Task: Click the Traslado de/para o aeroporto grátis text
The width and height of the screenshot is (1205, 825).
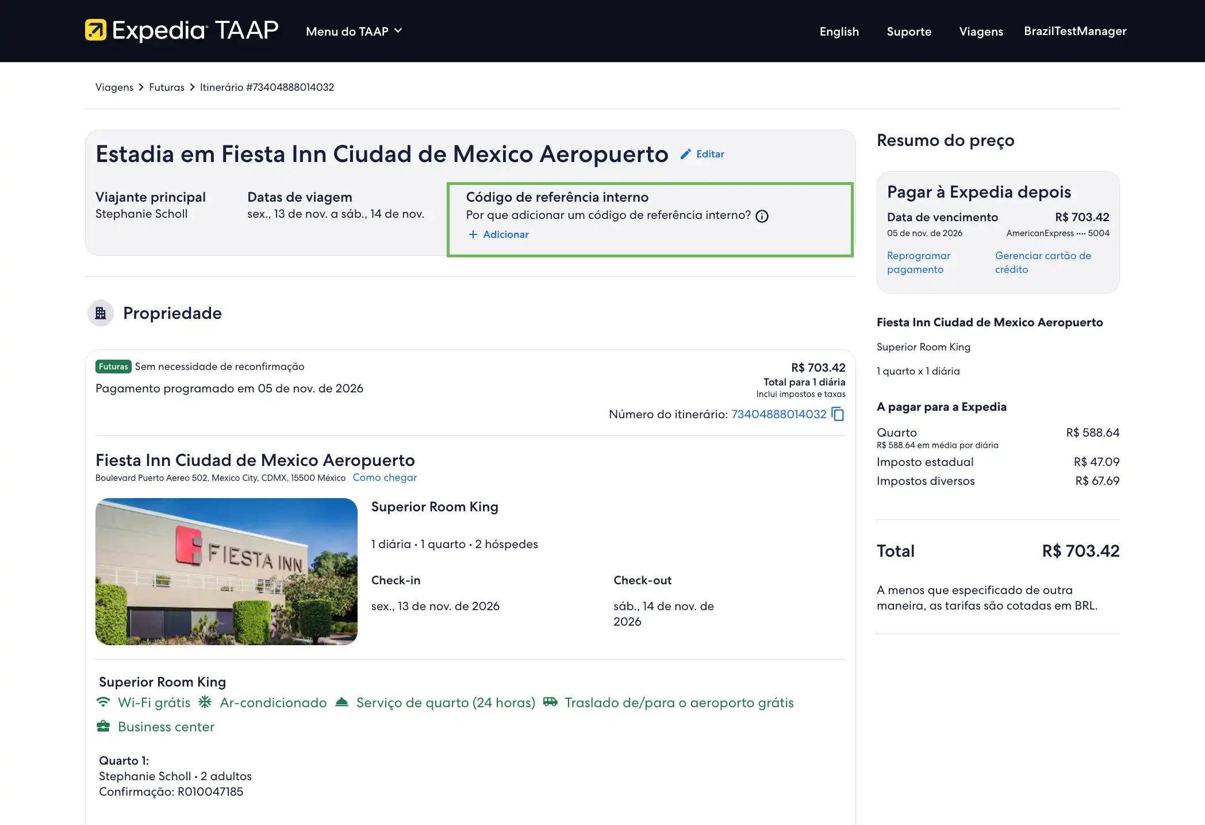Action: (x=679, y=703)
